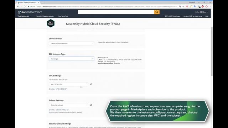Select the AWS Marketplace browser tab
228x128 pixels.
(28, 2)
